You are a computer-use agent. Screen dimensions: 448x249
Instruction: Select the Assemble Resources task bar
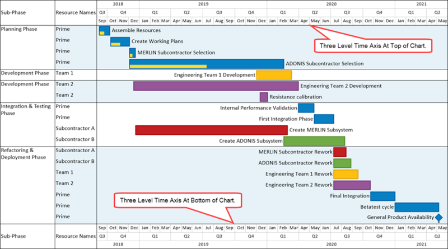click(x=105, y=31)
